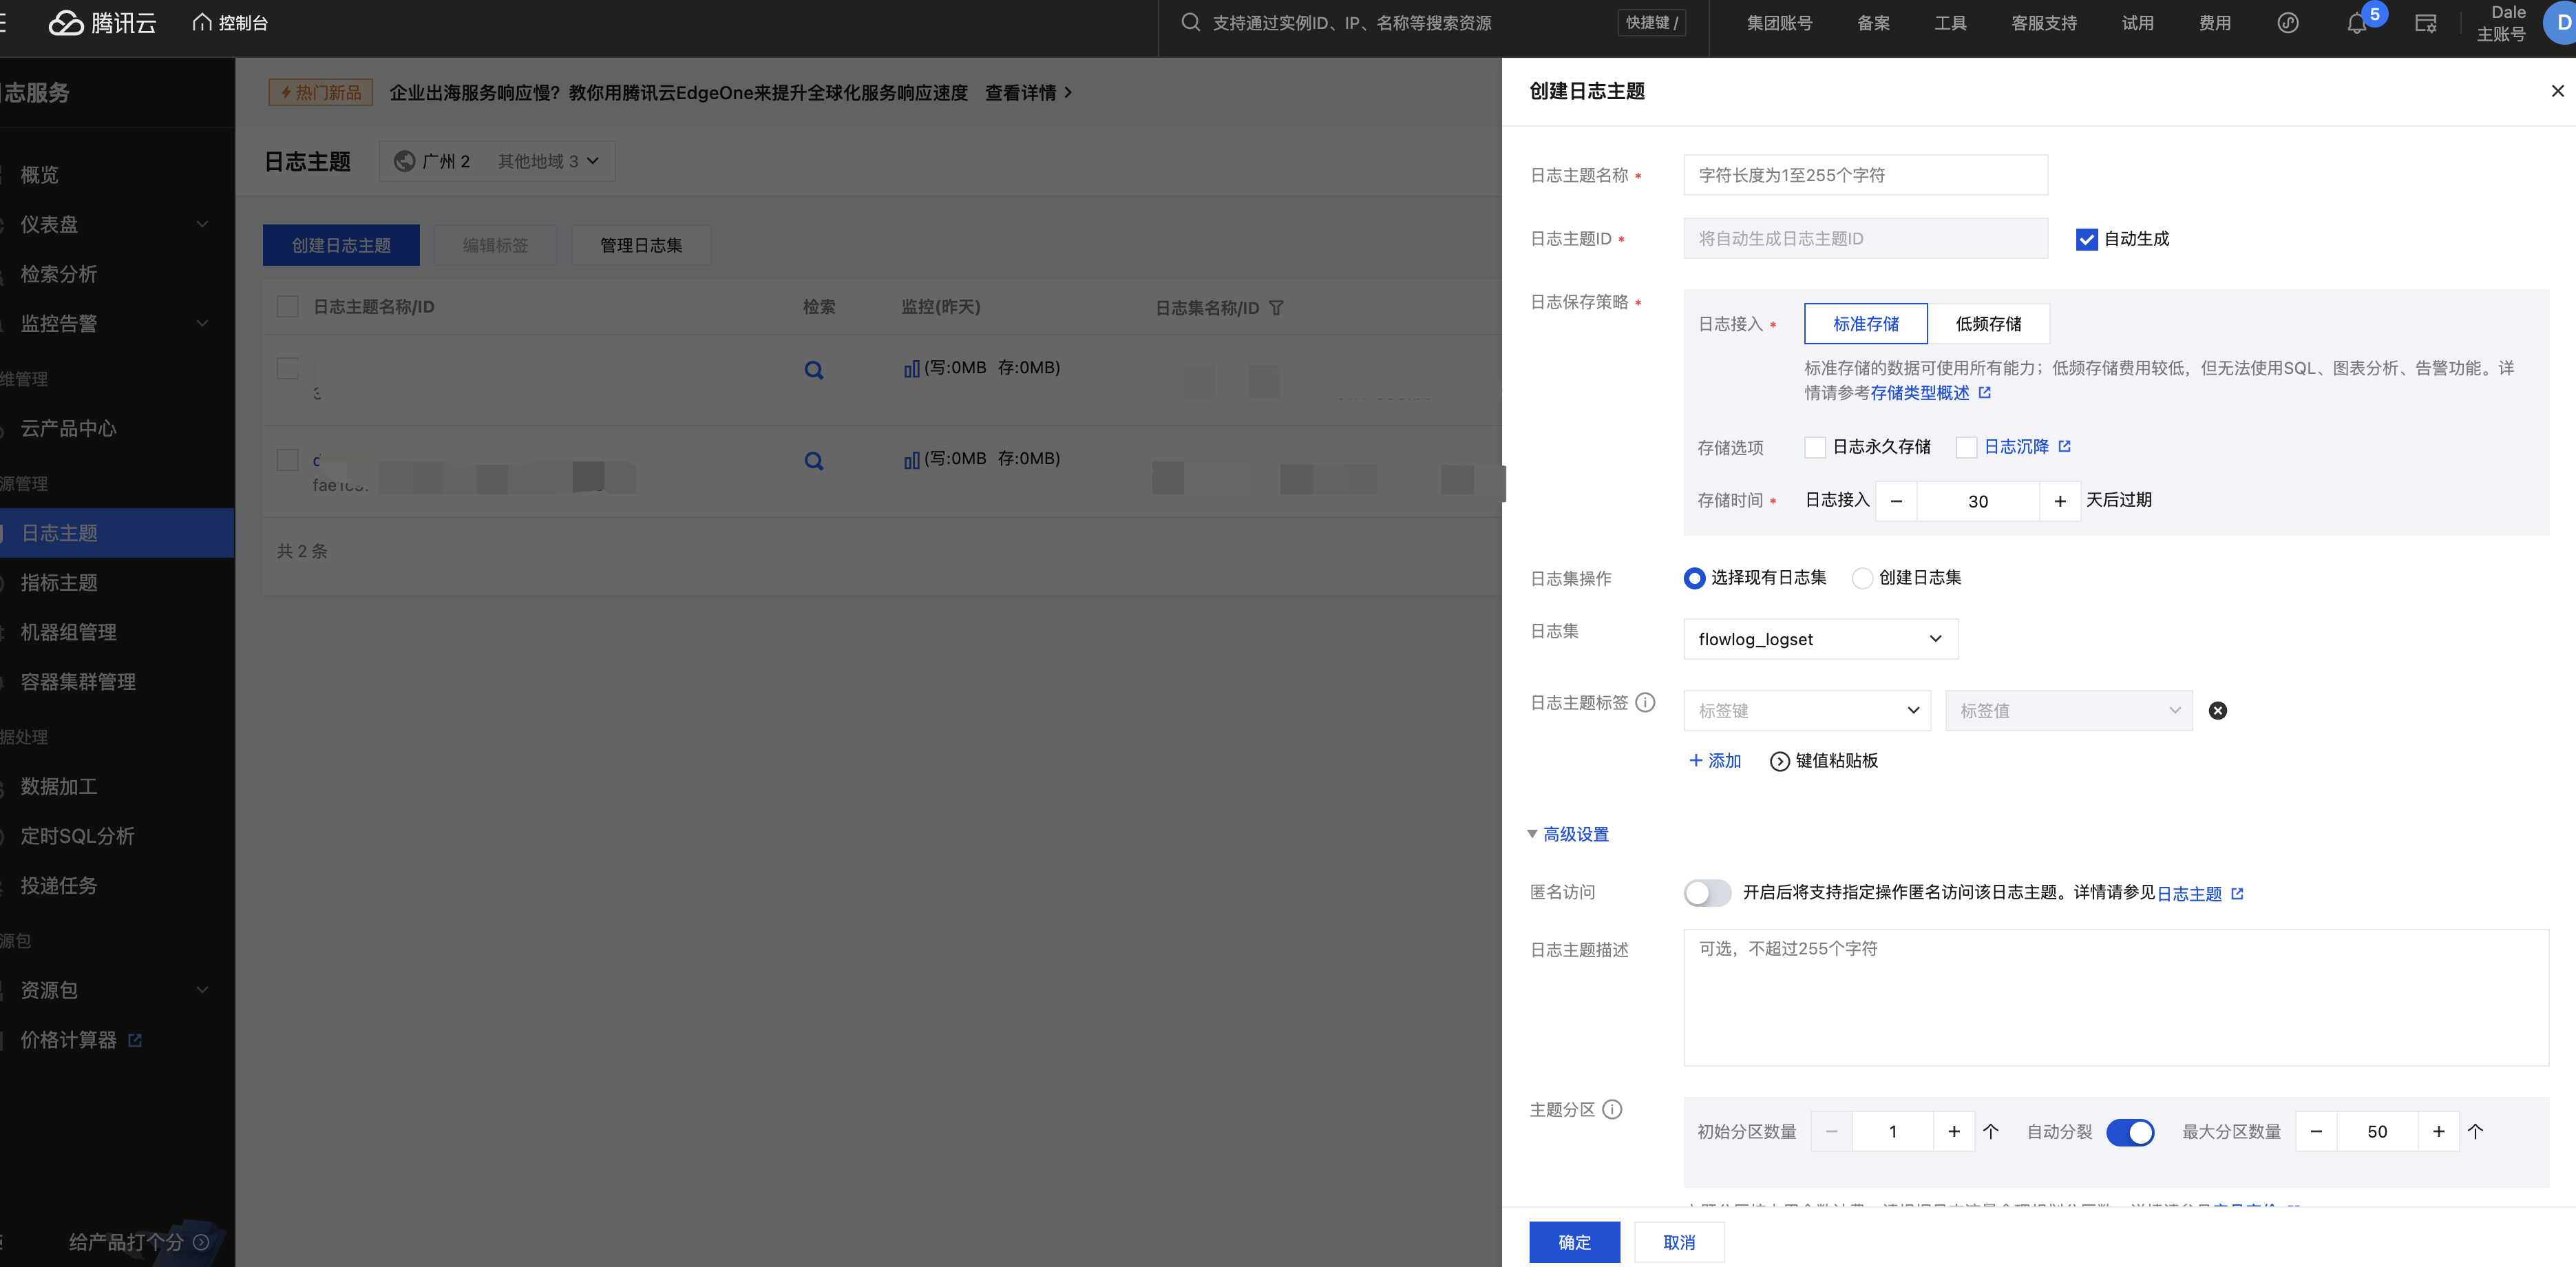Click the 日志主题名称 input field
The image size is (2576, 1267).
(1865, 175)
